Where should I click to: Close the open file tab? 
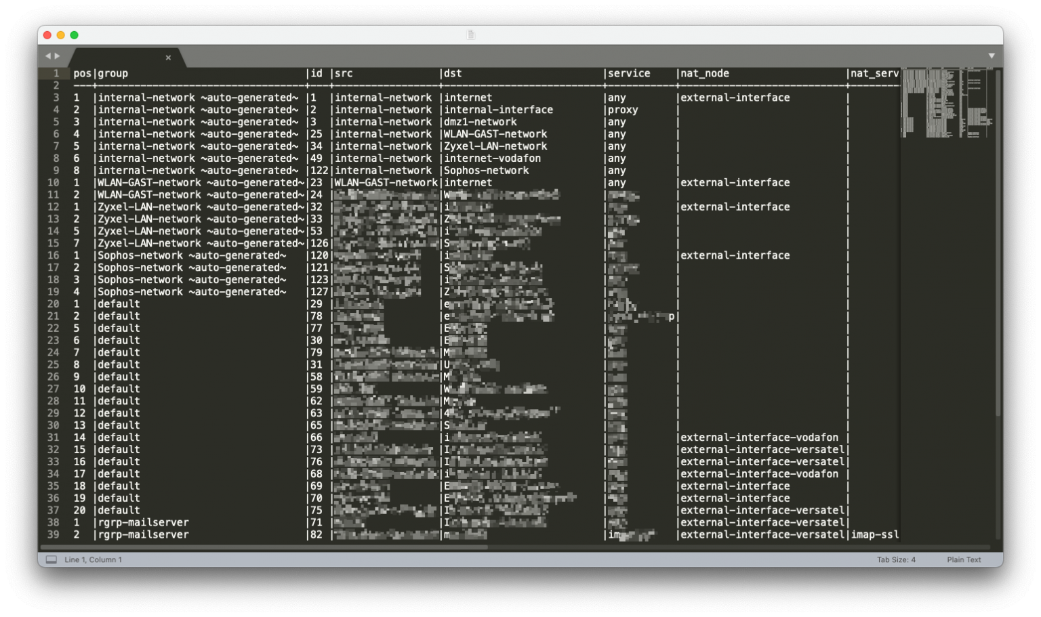[168, 58]
